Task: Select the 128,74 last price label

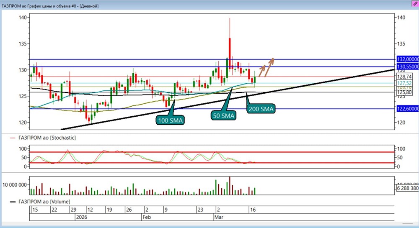Action: 404,77
